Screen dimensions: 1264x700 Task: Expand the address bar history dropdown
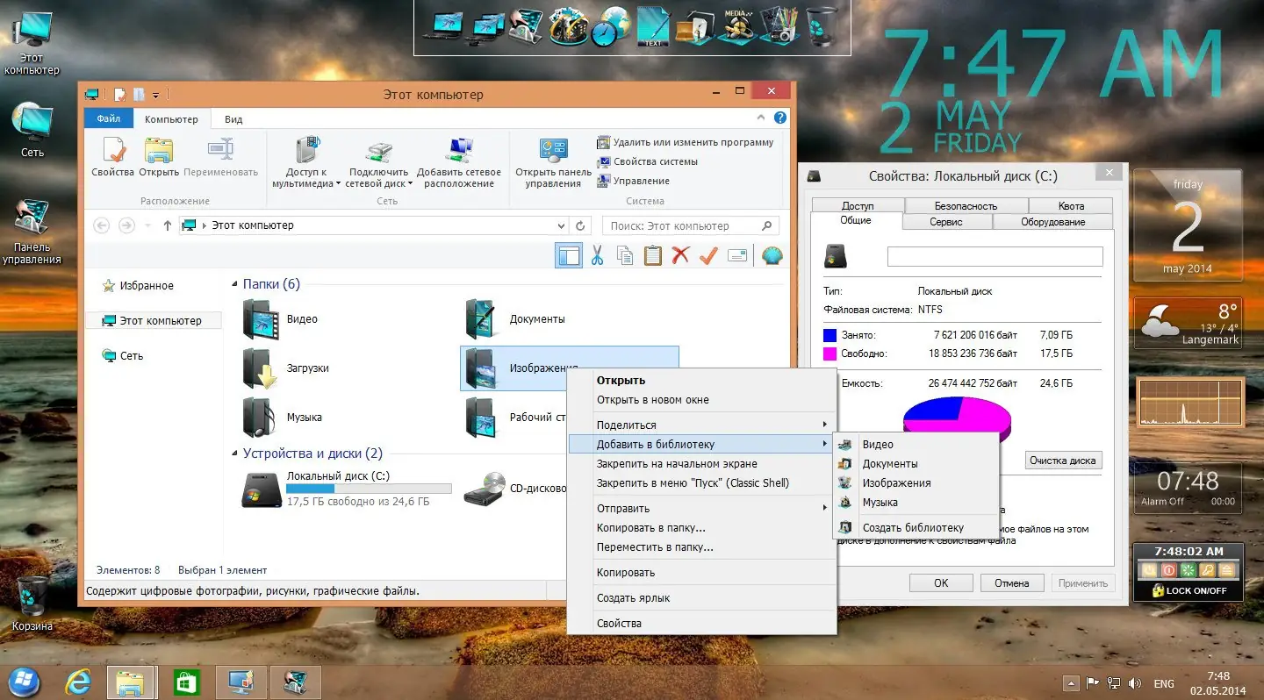[x=562, y=225]
